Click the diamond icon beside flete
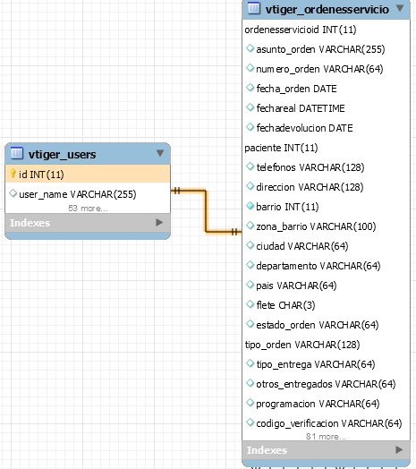 coord(250,304)
